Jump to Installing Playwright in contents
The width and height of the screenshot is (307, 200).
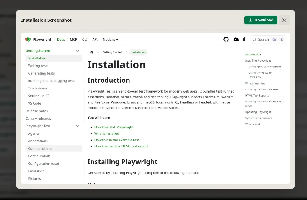tap(258, 61)
